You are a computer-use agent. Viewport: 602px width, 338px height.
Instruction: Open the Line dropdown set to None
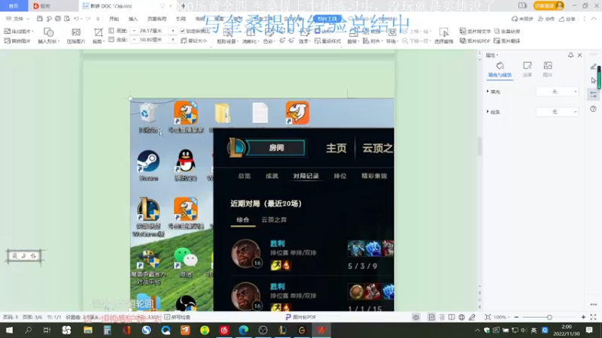[557, 112]
